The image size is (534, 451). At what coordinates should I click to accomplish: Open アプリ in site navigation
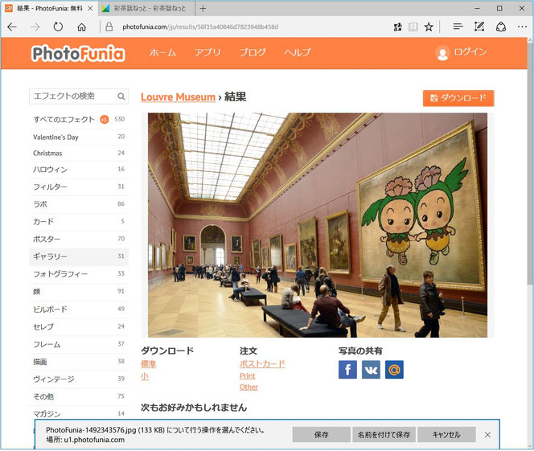tap(207, 52)
